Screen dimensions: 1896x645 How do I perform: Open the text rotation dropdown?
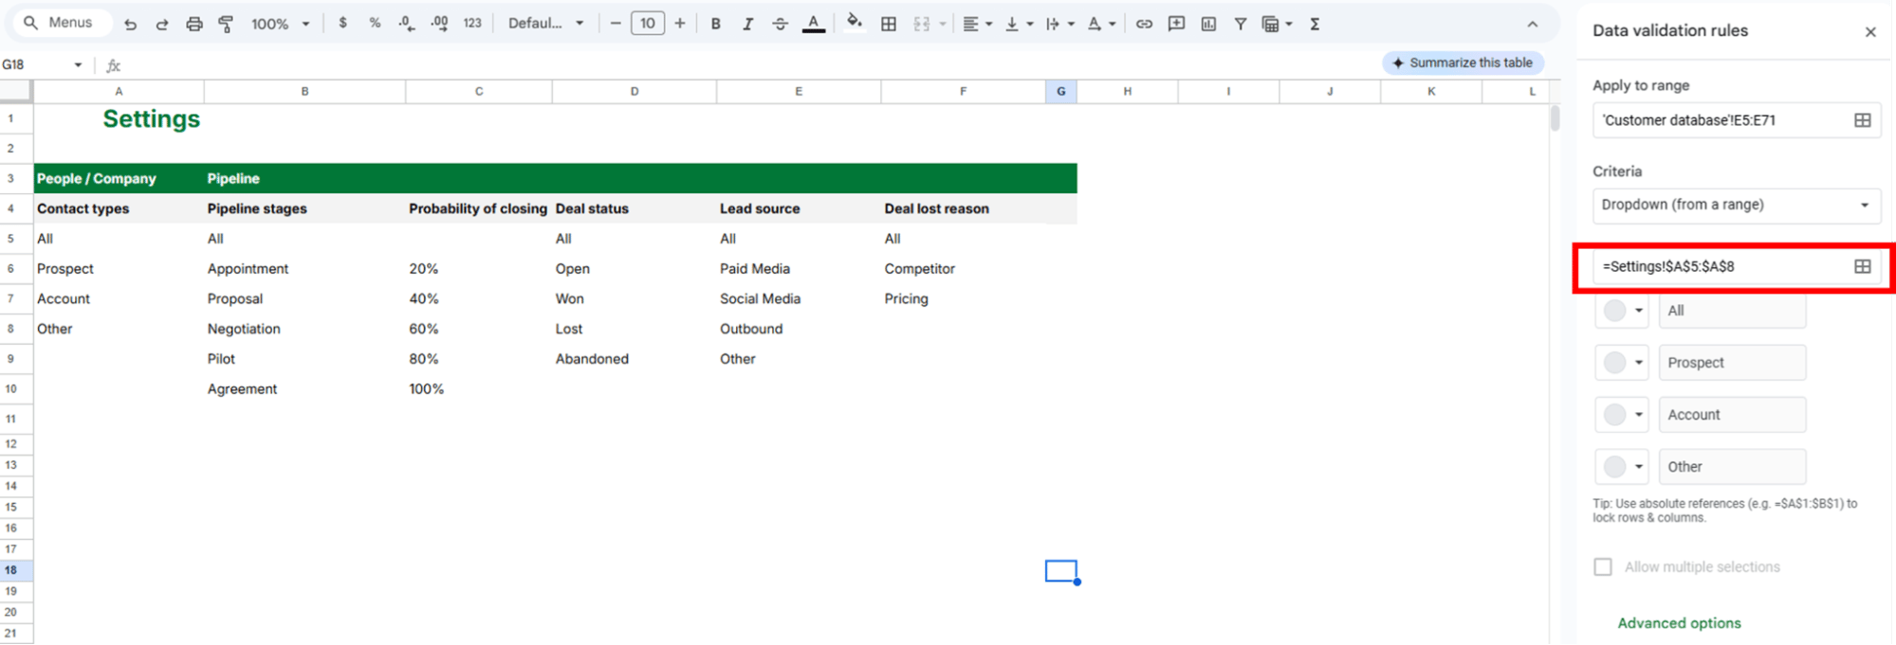pos(1101,24)
